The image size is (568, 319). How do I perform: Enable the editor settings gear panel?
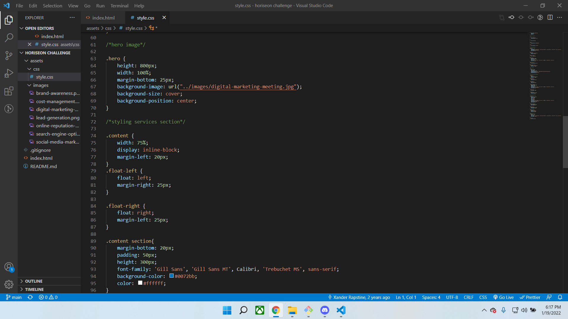click(9, 284)
